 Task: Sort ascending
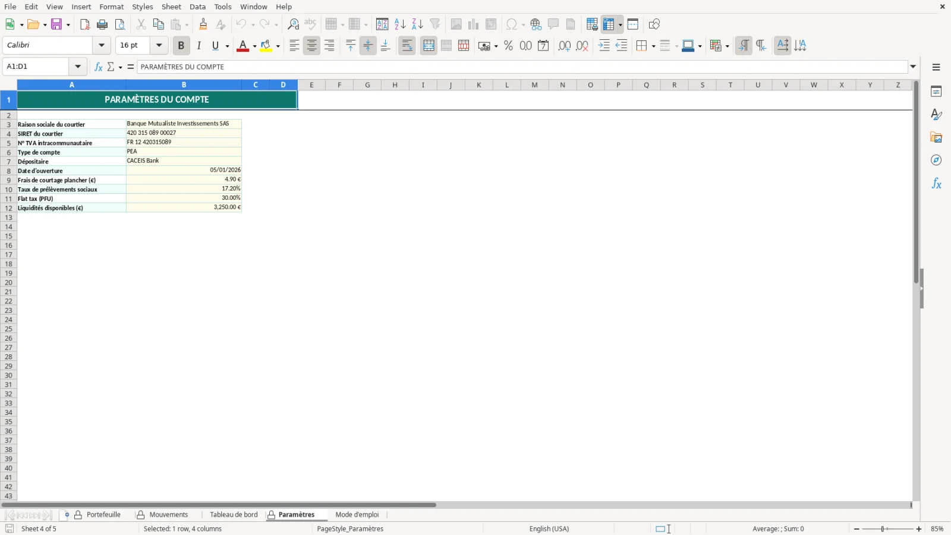tap(400, 24)
